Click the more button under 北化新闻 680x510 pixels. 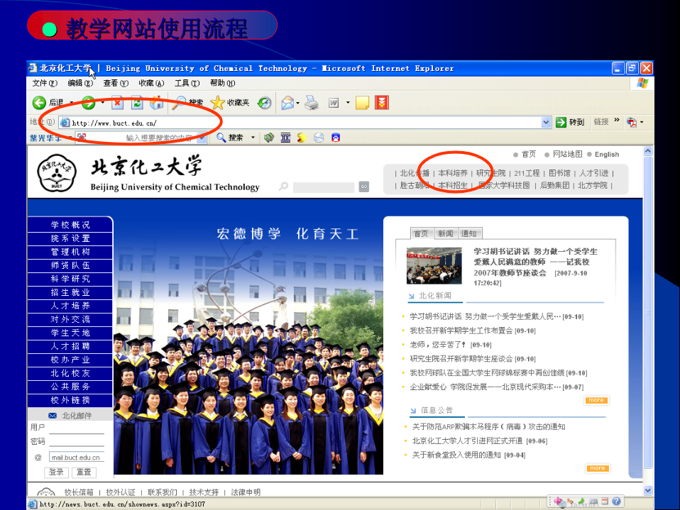(x=596, y=400)
